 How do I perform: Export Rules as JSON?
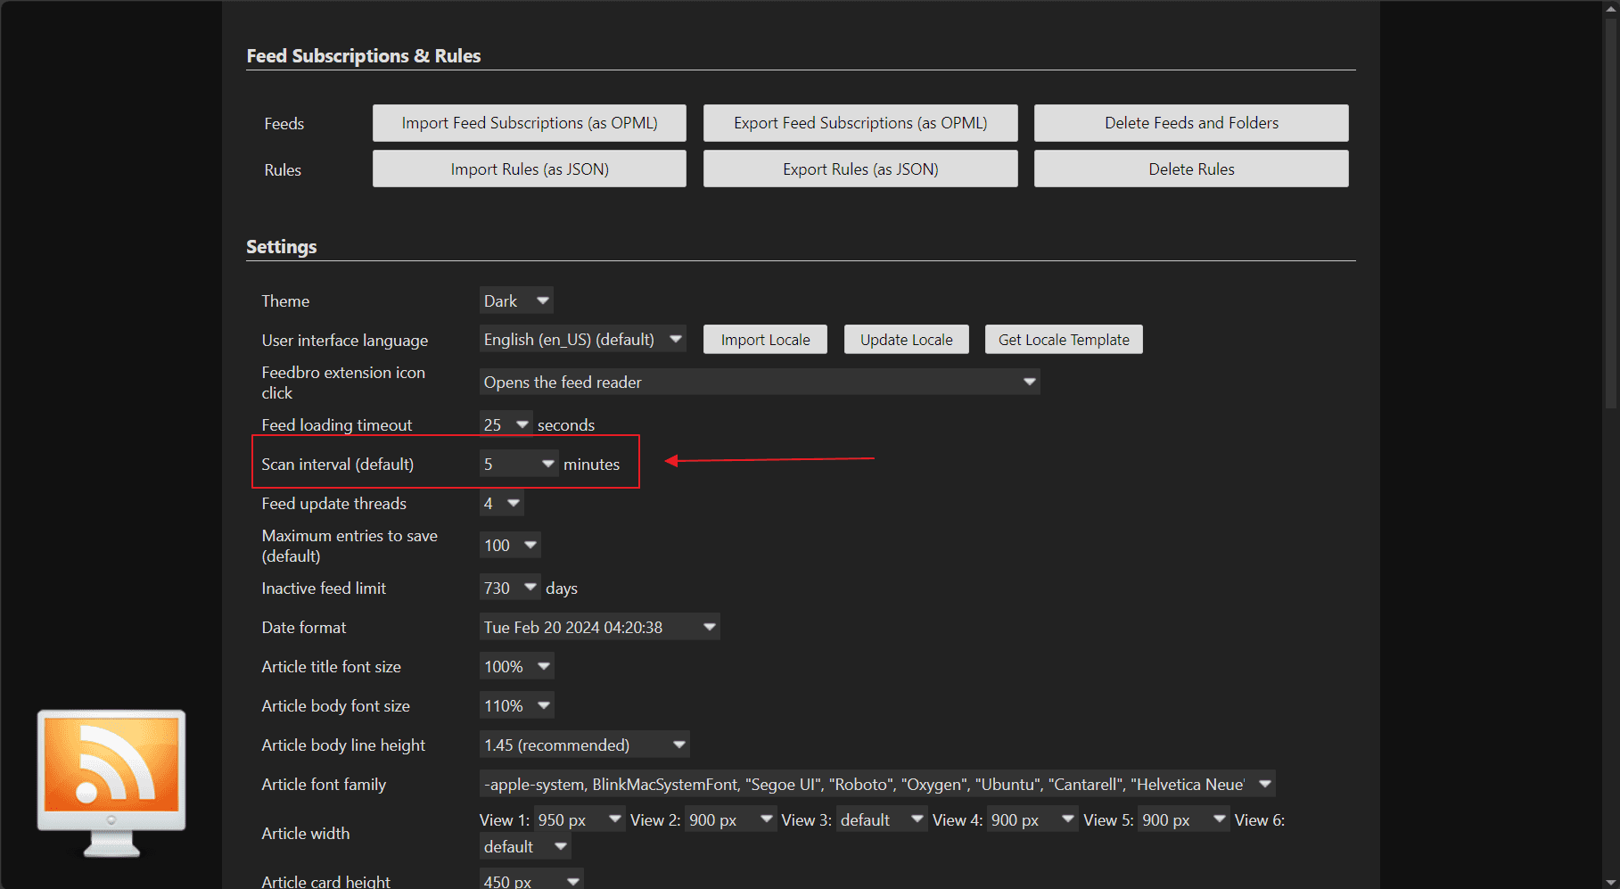[x=860, y=169]
